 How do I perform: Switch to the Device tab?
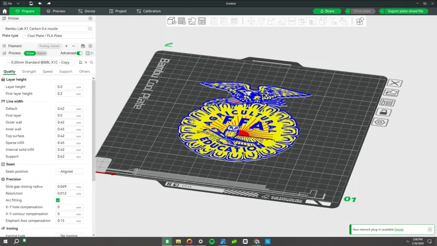[87, 11]
